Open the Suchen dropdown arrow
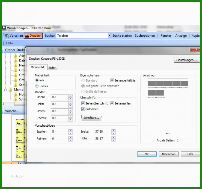The width and height of the screenshot is (202, 189). click(x=109, y=36)
